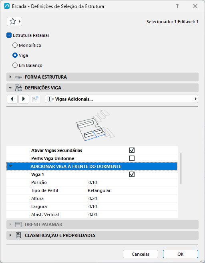The height and width of the screenshot is (263, 205).
Task: Expand the Classificação e Propriedades panel
Action: click(10, 235)
